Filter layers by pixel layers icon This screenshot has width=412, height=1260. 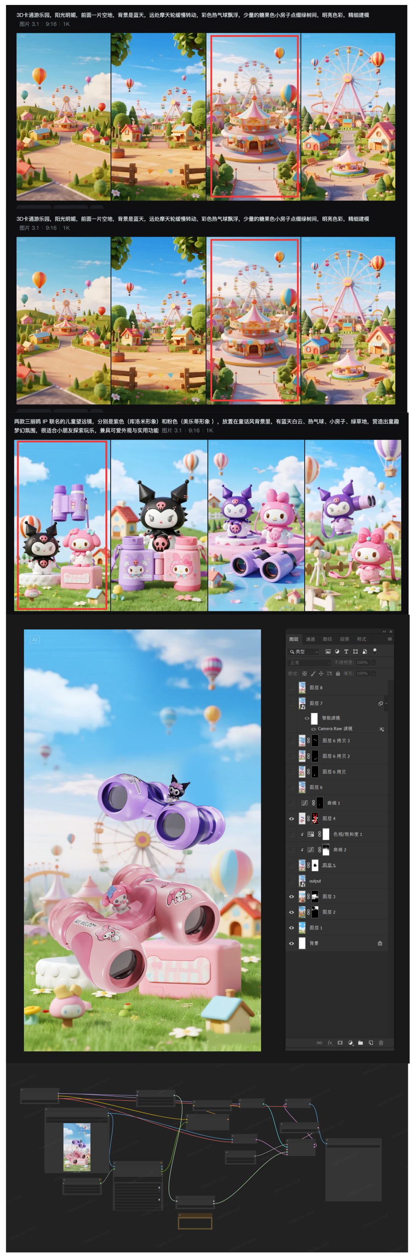328,652
